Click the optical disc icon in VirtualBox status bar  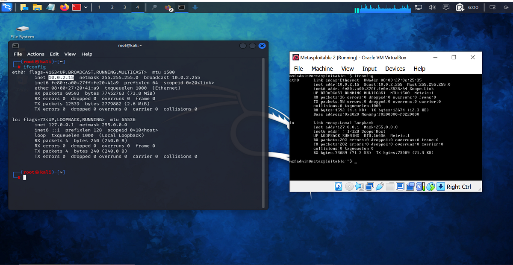click(349, 186)
